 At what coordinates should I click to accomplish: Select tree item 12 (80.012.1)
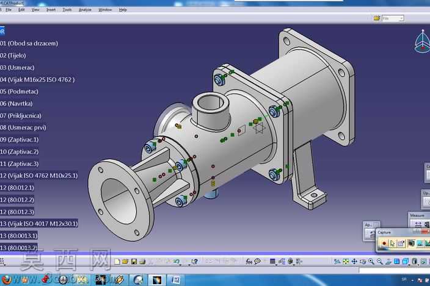(x=17, y=187)
